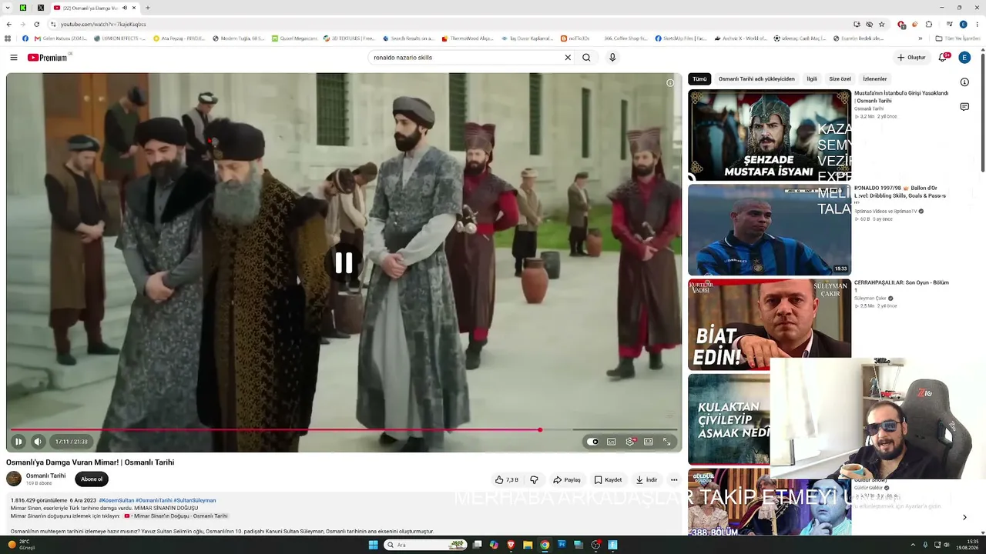Switch to the X pinned tab
Viewport: 986px width, 554px height.
(x=41, y=8)
